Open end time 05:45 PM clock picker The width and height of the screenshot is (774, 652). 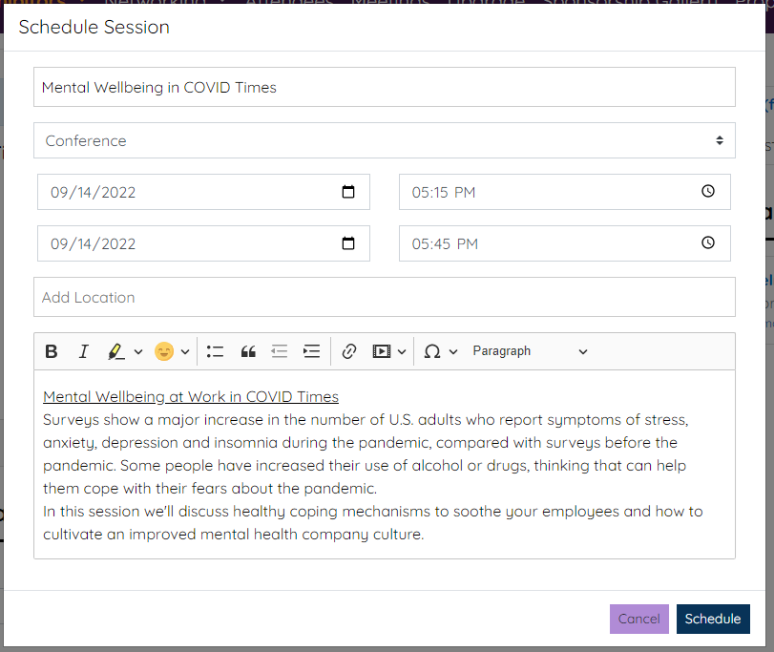tap(707, 243)
